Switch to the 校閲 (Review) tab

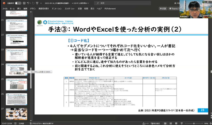point(86,9)
